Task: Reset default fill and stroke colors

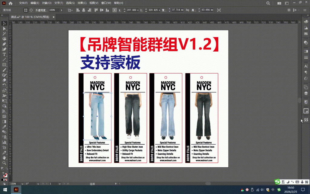Action: 2,169
